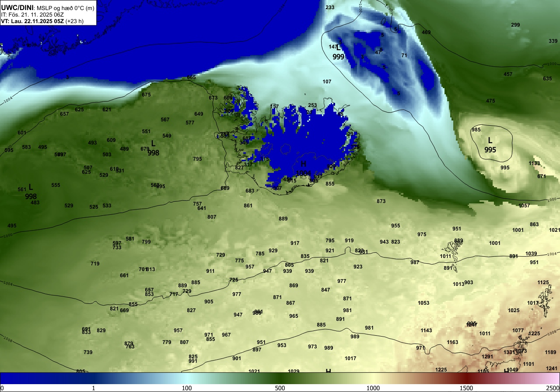Click the 873 height value
The image size is (560, 392).
click(x=381, y=201)
